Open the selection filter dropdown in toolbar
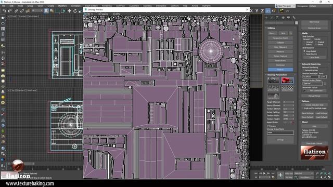This screenshot has height=187, width=333. [37, 10]
